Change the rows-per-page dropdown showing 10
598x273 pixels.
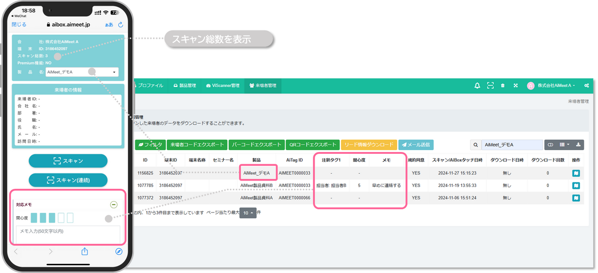(x=248, y=213)
